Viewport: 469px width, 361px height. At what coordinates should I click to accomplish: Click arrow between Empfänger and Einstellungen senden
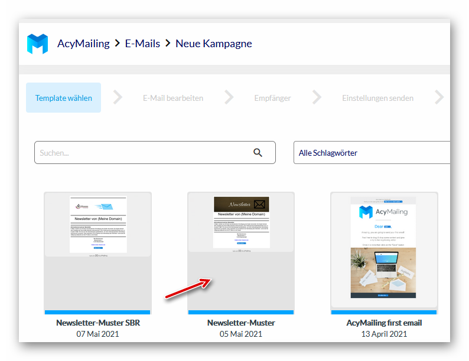tap(317, 98)
